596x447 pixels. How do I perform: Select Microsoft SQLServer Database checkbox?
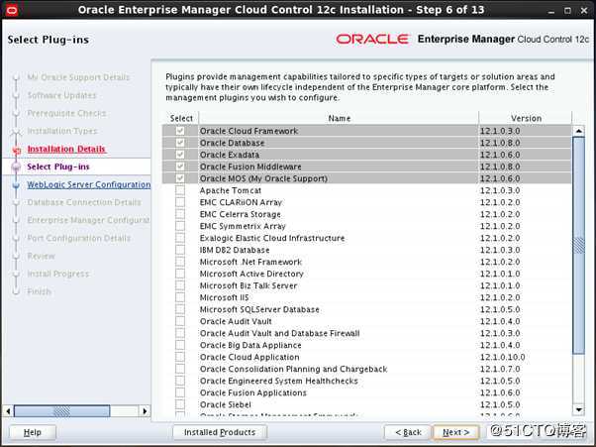tap(180, 309)
